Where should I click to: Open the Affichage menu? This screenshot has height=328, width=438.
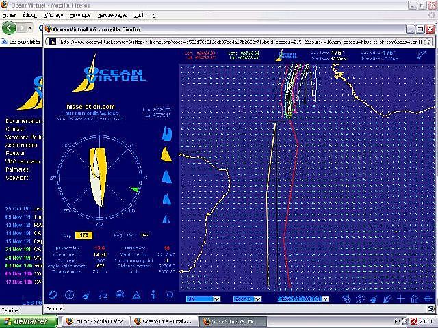point(53,15)
